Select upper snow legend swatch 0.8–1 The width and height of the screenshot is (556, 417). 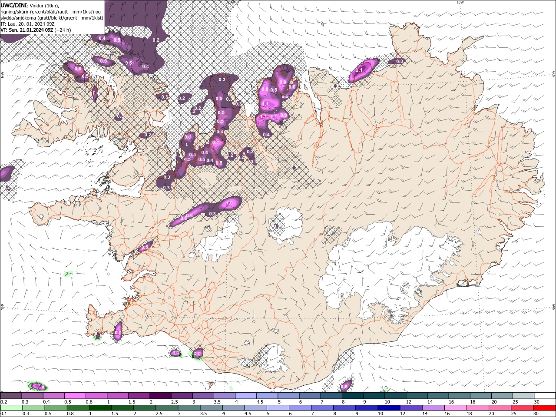[96, 396]
